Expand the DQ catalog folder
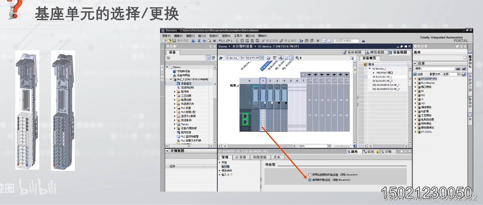 pyautogui.click(x=416, y=95)
